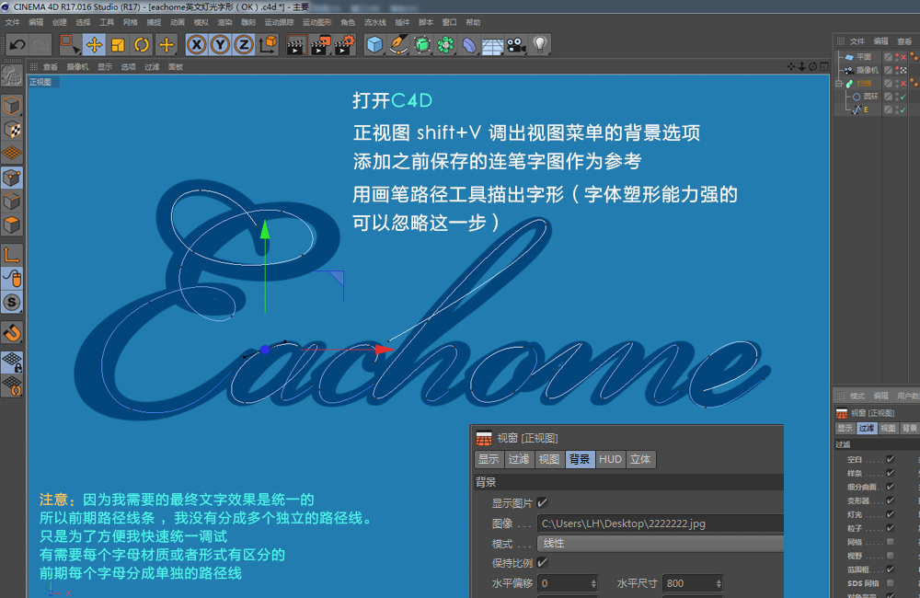
Task: Open the 创建 menu
Action: tap(59, 22)
